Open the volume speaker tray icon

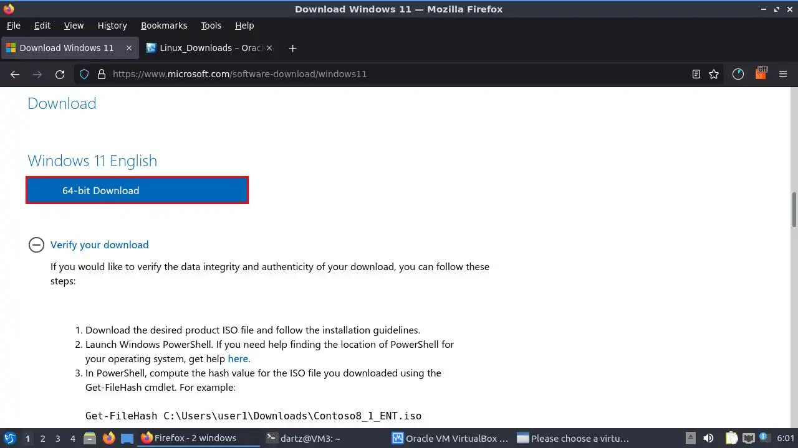[x=708, y=438]
